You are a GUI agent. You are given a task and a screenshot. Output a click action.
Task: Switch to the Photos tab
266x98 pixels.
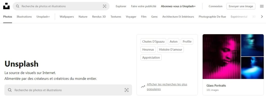[x=8, y=17]
